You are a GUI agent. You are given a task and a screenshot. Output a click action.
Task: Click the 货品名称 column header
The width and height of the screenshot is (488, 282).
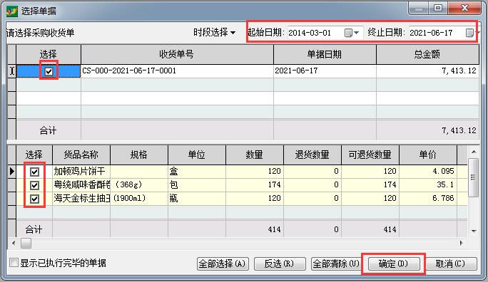click(x=81, y=155)
